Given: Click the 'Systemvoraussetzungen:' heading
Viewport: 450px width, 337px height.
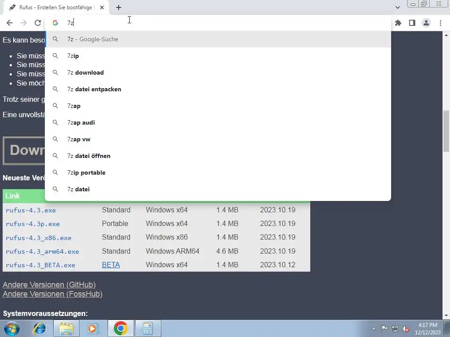Looking at the screenshot, I should 45,313.
